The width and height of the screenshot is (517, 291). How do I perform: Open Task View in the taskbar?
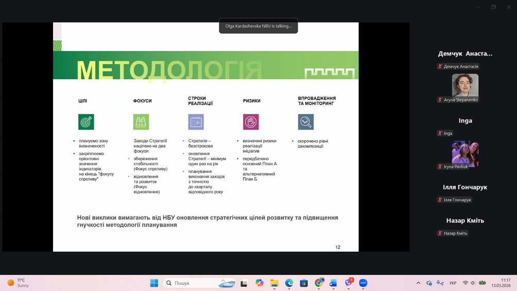tap(244, 283)
